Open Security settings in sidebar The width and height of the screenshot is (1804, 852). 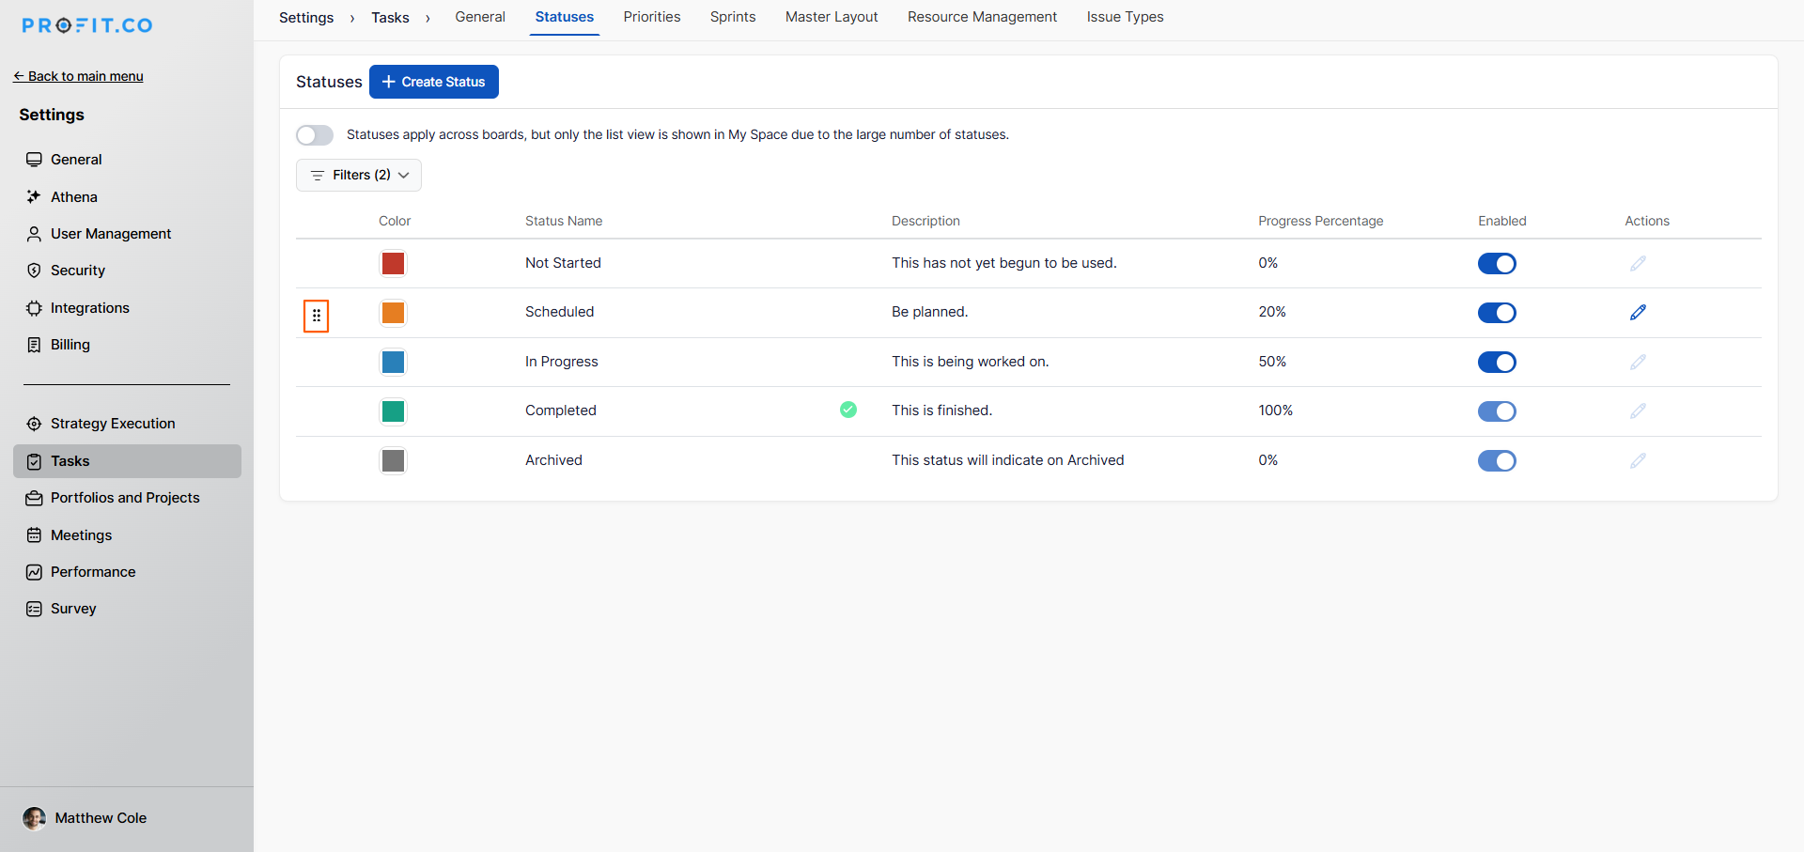[77, 271]
